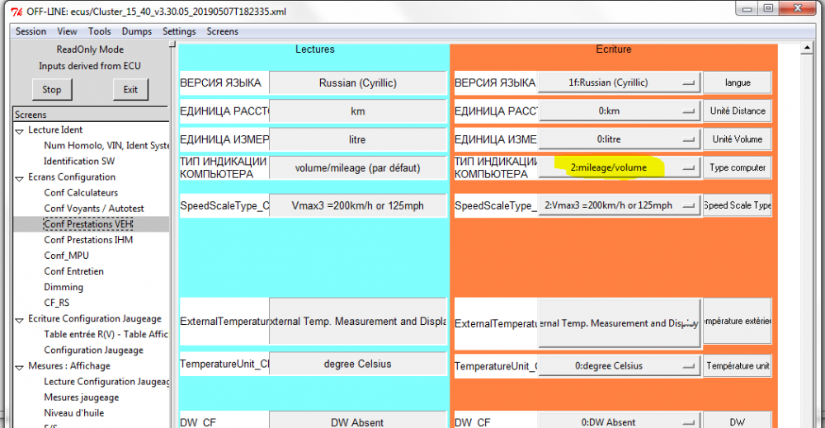The image size is (825, 428).
Task: Open the Session menu
Action: 31,31
